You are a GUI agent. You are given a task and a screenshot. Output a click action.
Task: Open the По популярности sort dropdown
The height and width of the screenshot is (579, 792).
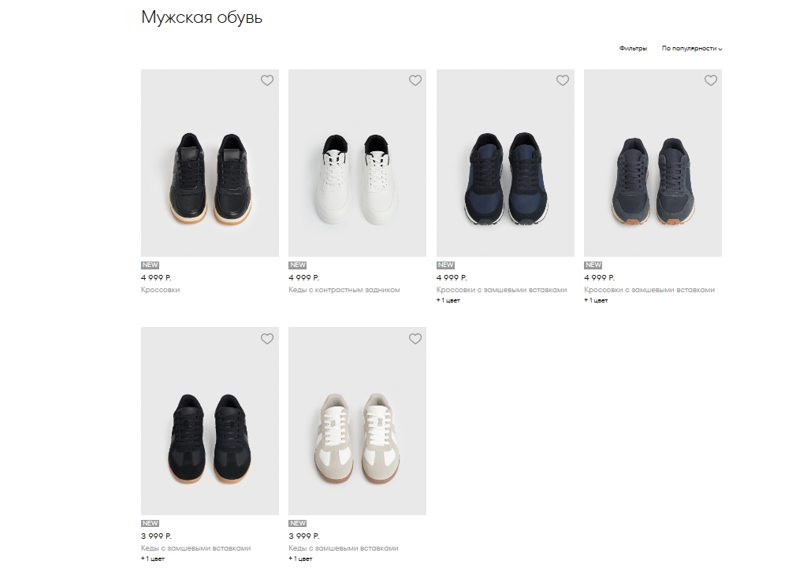click(x=692, y=49)
